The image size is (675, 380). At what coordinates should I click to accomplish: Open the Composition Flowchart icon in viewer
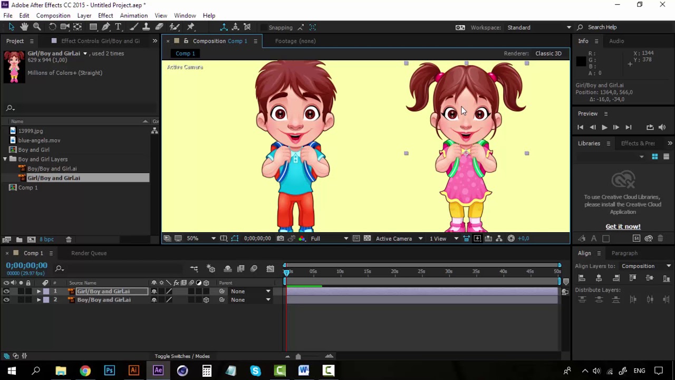point(499,239)
